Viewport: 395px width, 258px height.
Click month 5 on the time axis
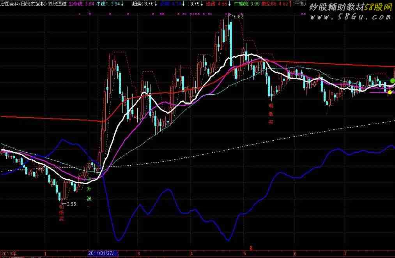pyautogui.click(x=244, y=253)
